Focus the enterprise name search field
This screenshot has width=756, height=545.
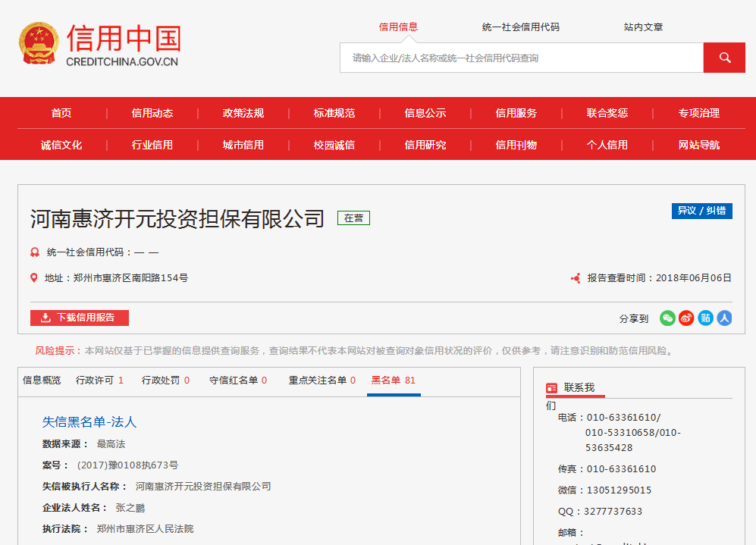(x=522, y=58)
